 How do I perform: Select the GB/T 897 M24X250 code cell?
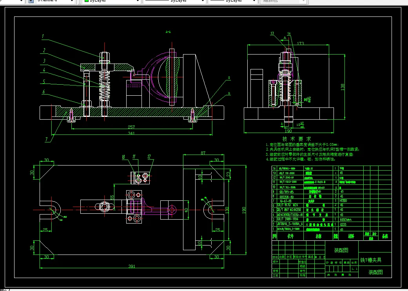point(289,210)
